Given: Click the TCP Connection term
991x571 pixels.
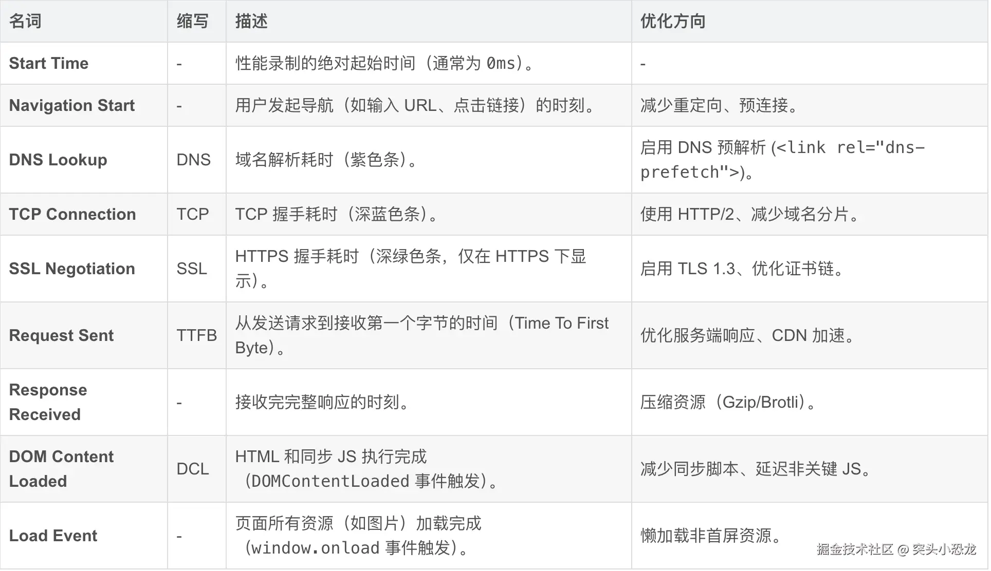Looking at the screenshot, I should 72,214.
